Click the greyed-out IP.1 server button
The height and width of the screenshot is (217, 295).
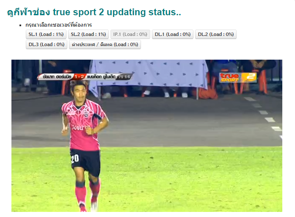click(x=130, y=34)
